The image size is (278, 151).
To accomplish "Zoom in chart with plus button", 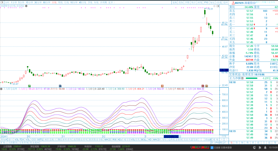I will pyautogui.click(x=222, y=140).
